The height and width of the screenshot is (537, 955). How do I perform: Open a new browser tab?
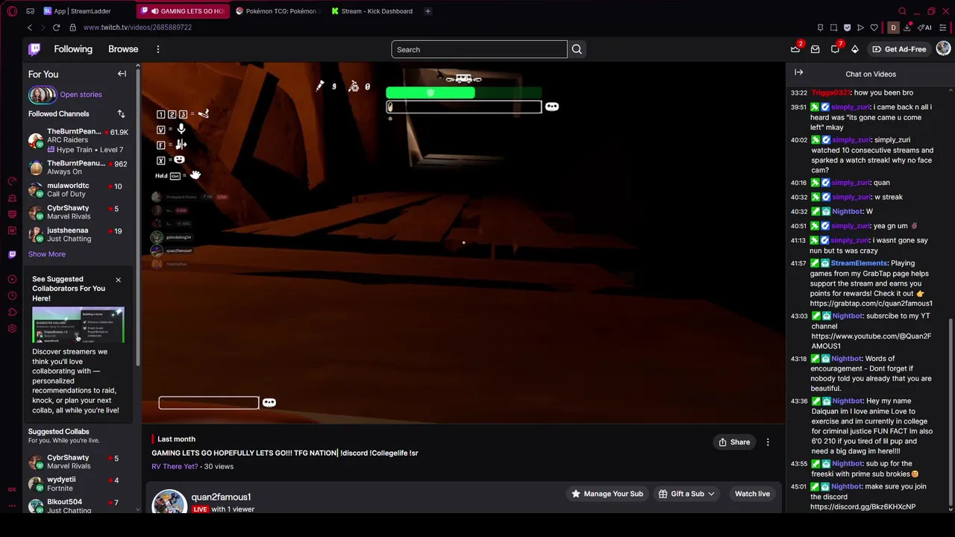click(428, 11)
